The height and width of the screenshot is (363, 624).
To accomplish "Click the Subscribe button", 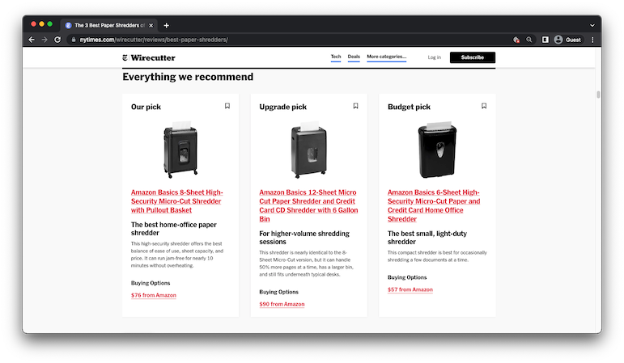I will (473, 57).
